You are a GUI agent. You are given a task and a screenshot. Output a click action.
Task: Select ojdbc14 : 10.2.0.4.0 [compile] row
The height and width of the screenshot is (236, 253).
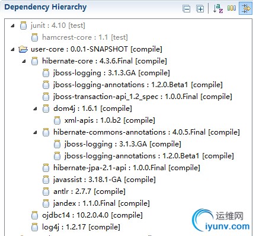pyautogui.click(x=92, y=215)
